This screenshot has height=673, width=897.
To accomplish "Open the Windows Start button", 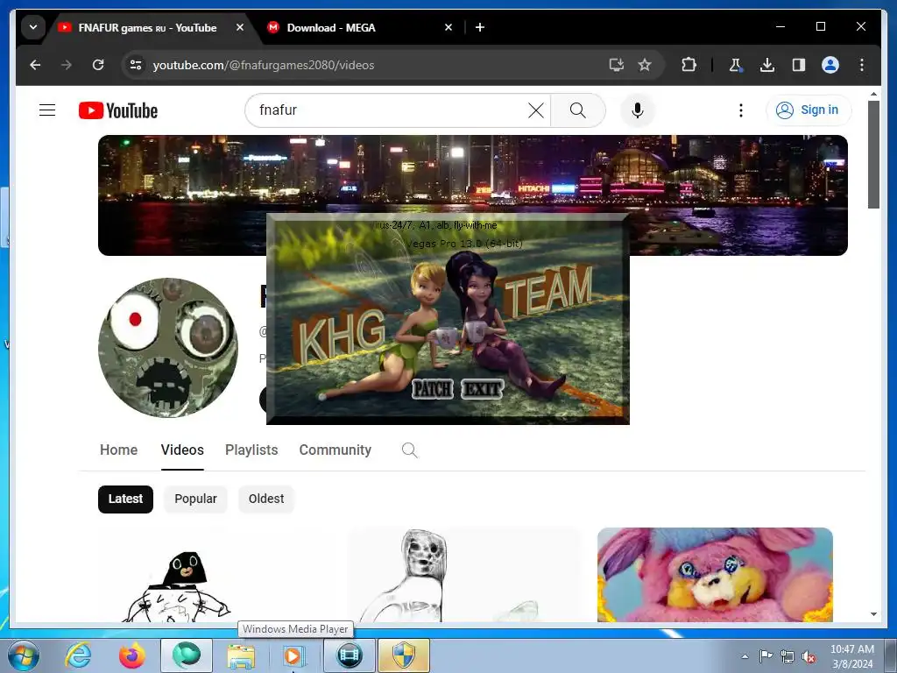I will click(24, 655).
